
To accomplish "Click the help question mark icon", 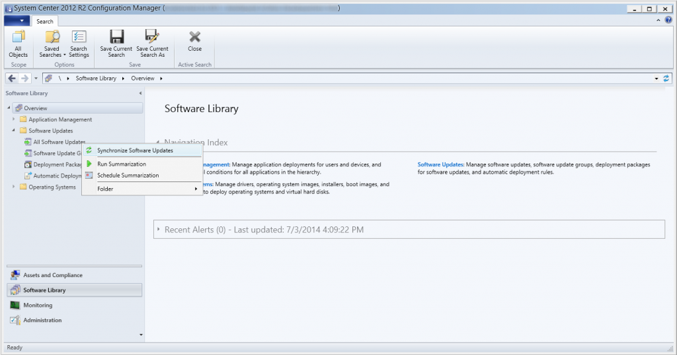I will (x=668, y=20).
